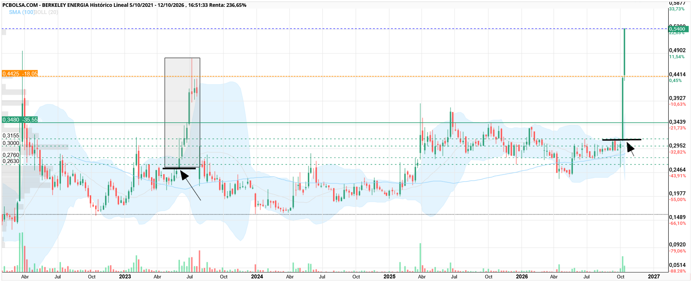This screenshot has height=282, width=692.
Task: Select the SMA (100) indicator label
Action: (22, 12)
